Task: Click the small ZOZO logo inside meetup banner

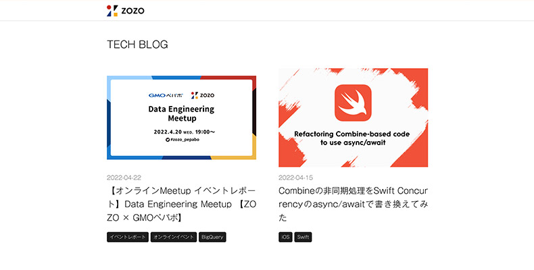Action: [203, 95]
